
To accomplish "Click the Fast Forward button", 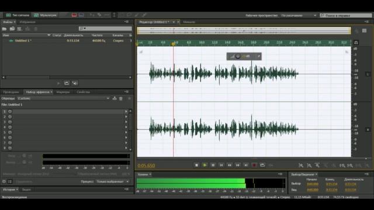I will (x=238, y=165).
